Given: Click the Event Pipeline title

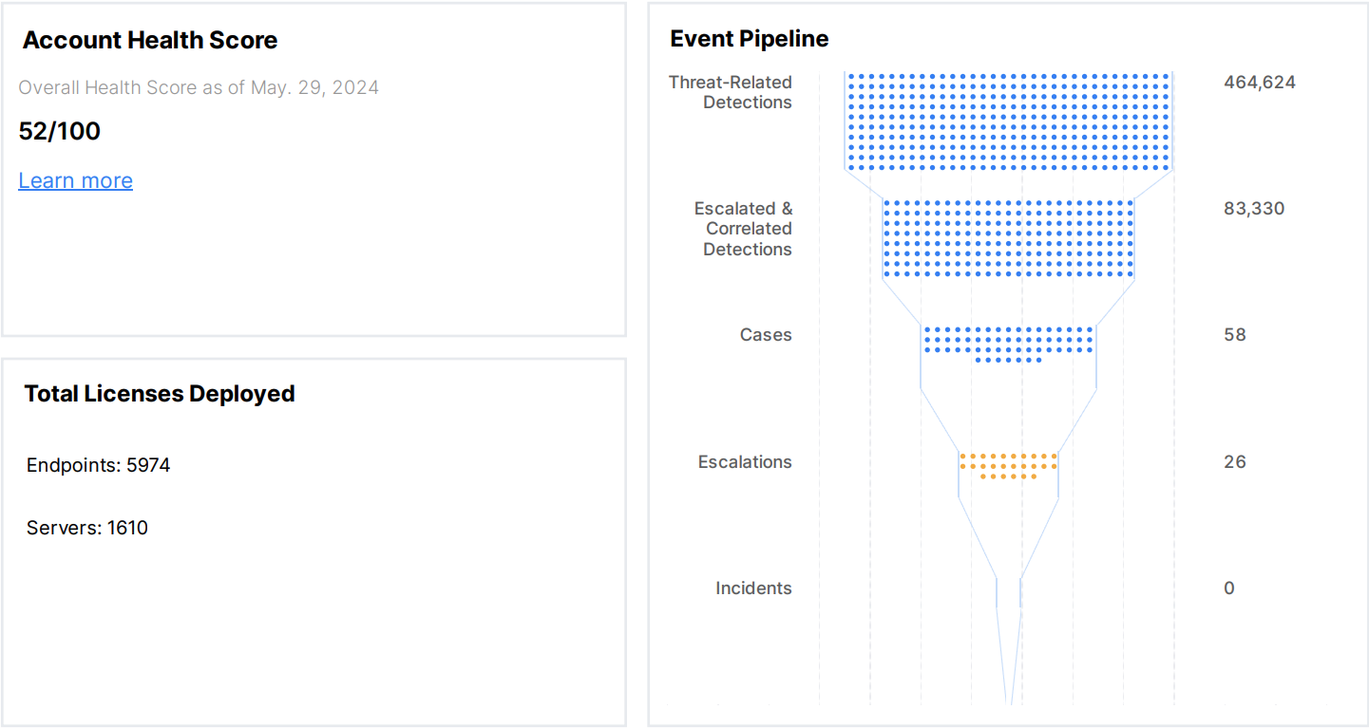Looking at the screenshot, I should [749, 39].
